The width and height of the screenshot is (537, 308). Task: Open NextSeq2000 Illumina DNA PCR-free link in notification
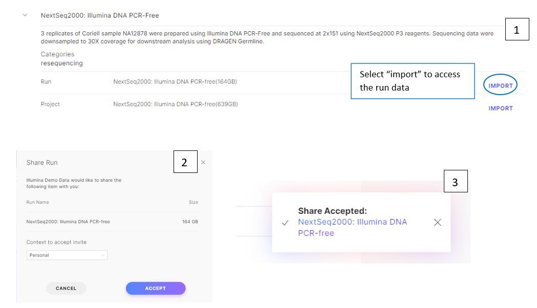point(352,227)
